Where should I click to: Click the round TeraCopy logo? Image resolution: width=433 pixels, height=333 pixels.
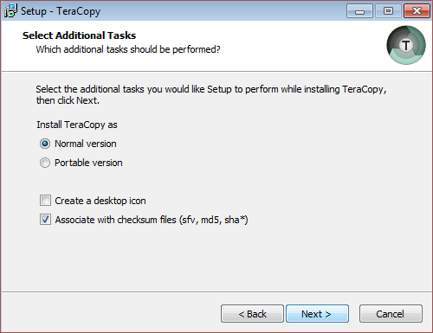pos(406,45)
